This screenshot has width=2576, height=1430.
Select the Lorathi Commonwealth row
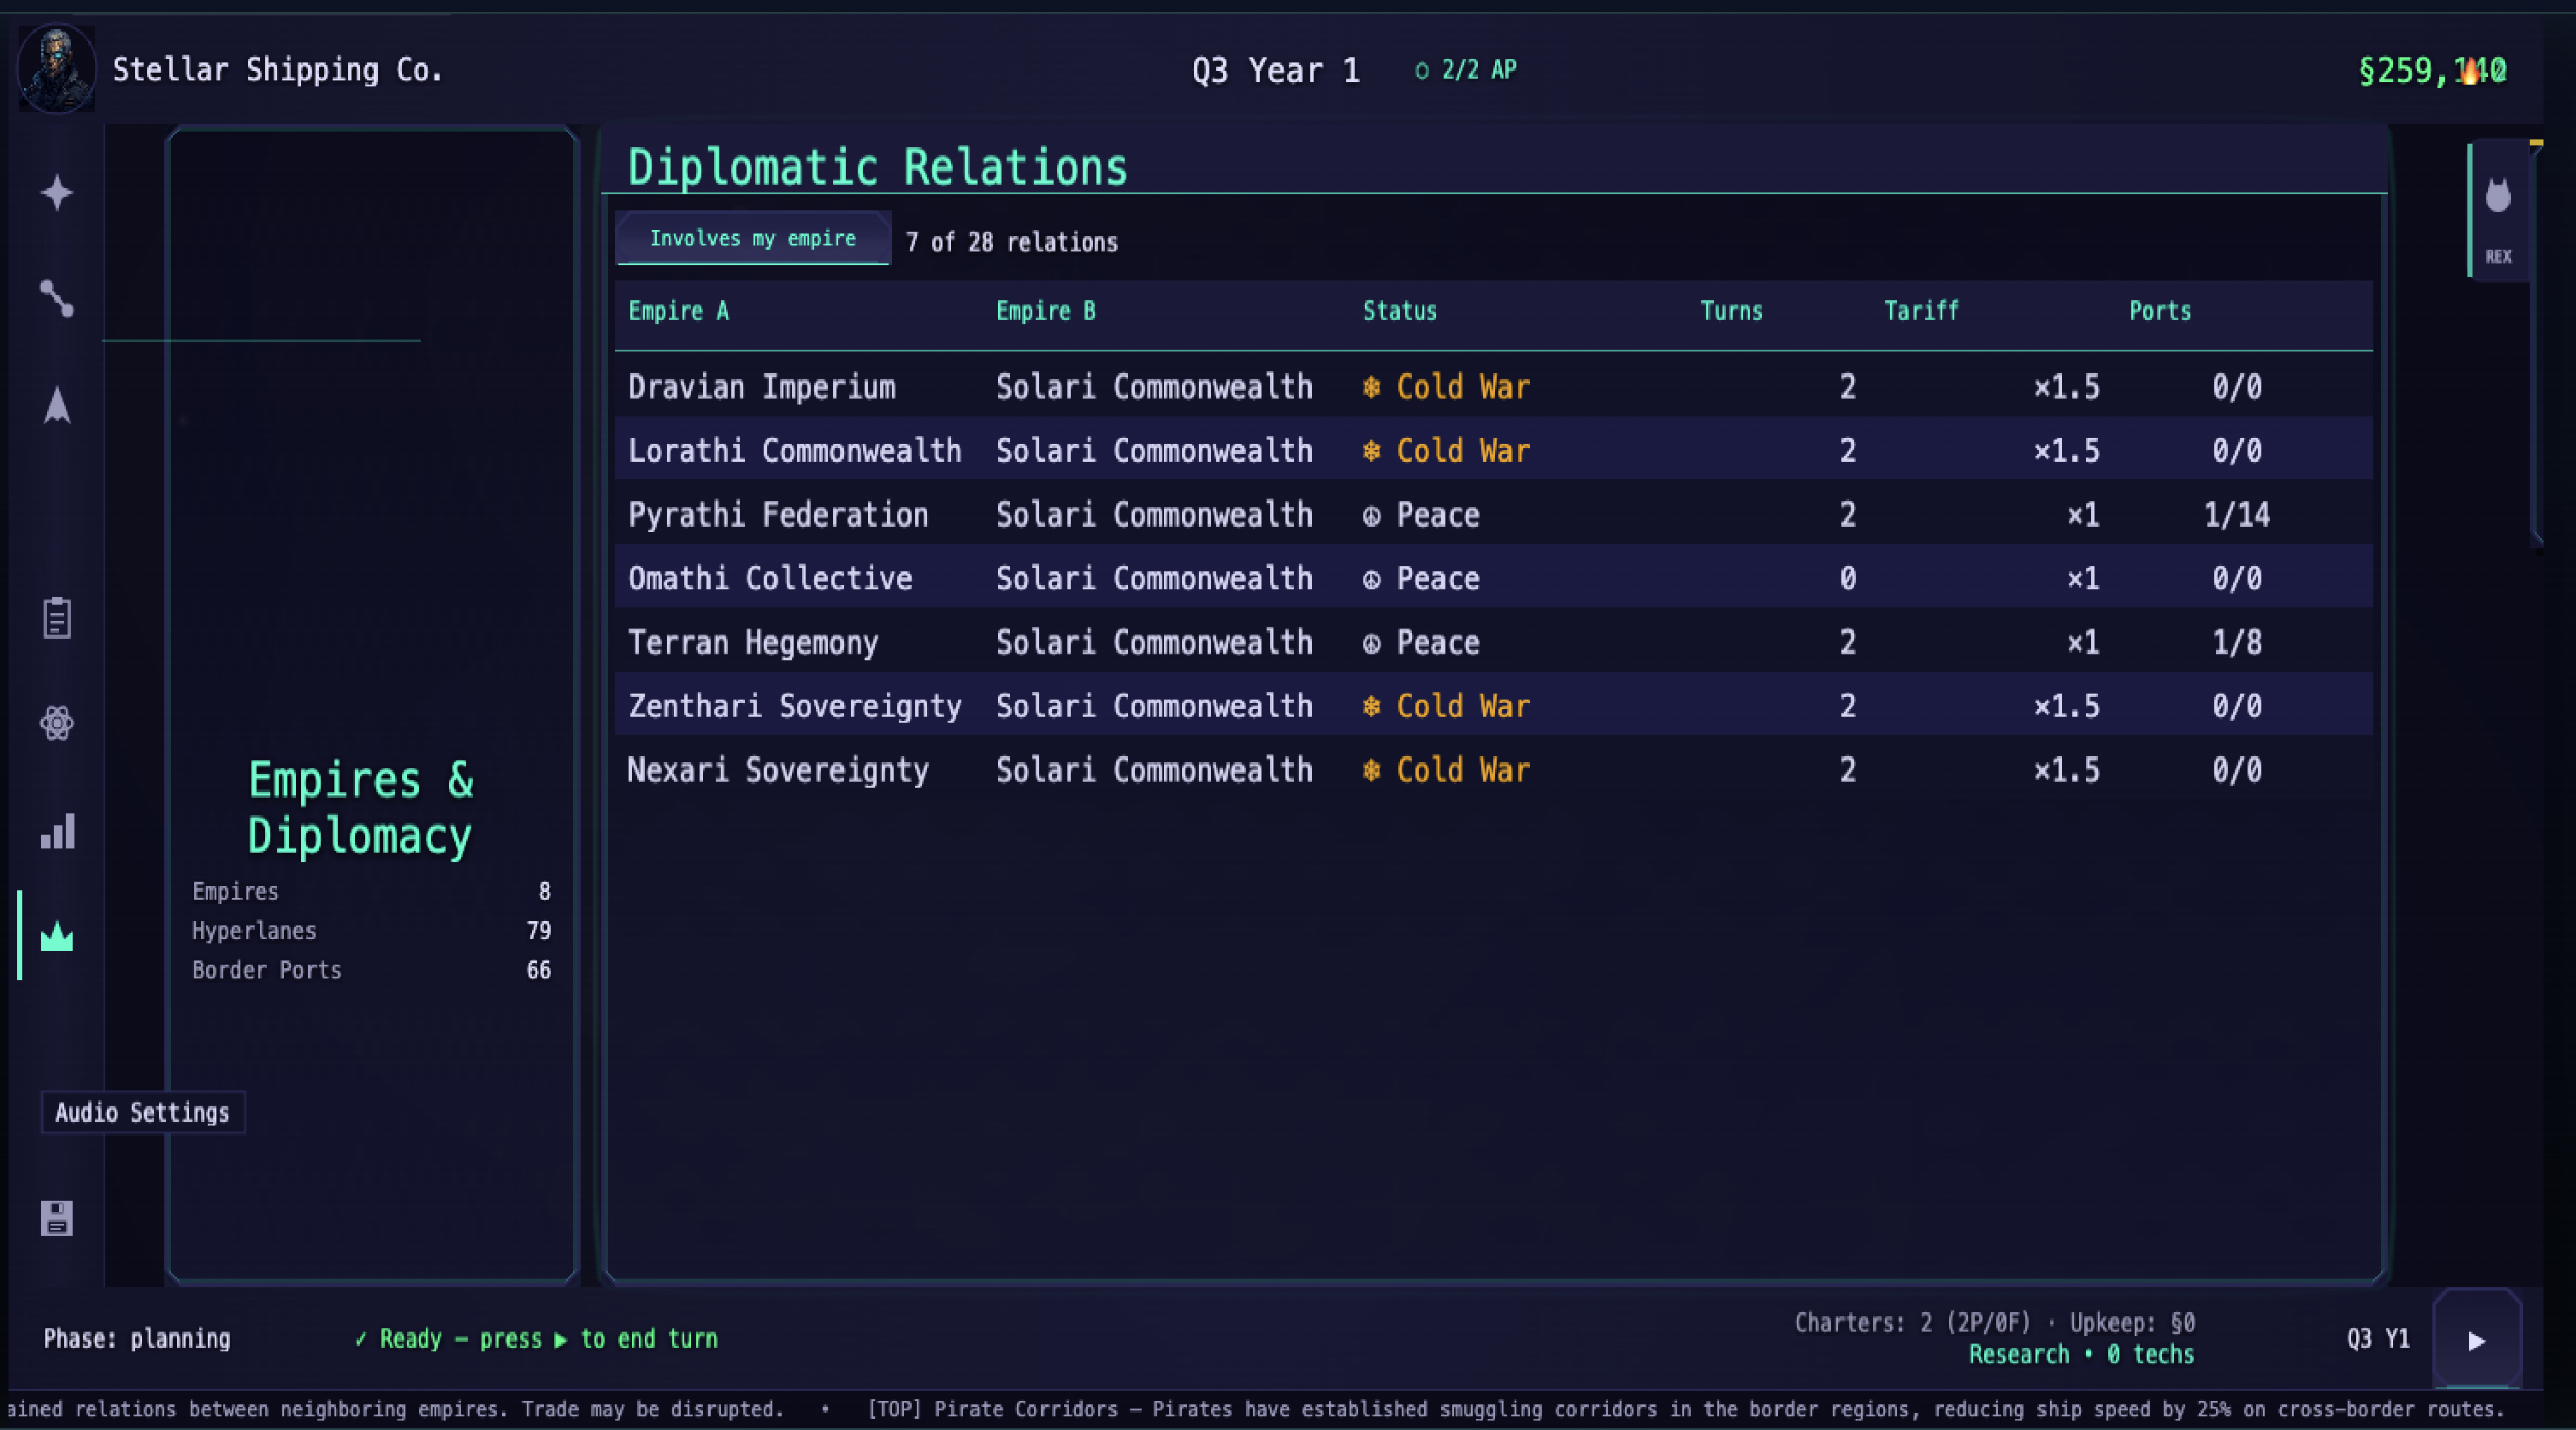(x=1494, y=450)
